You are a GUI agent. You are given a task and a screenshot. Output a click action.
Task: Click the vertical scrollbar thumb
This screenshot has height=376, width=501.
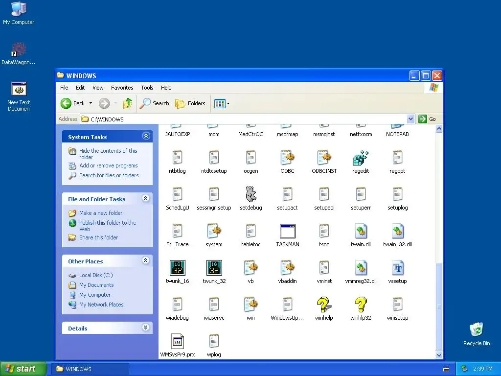tap(439, 306)
